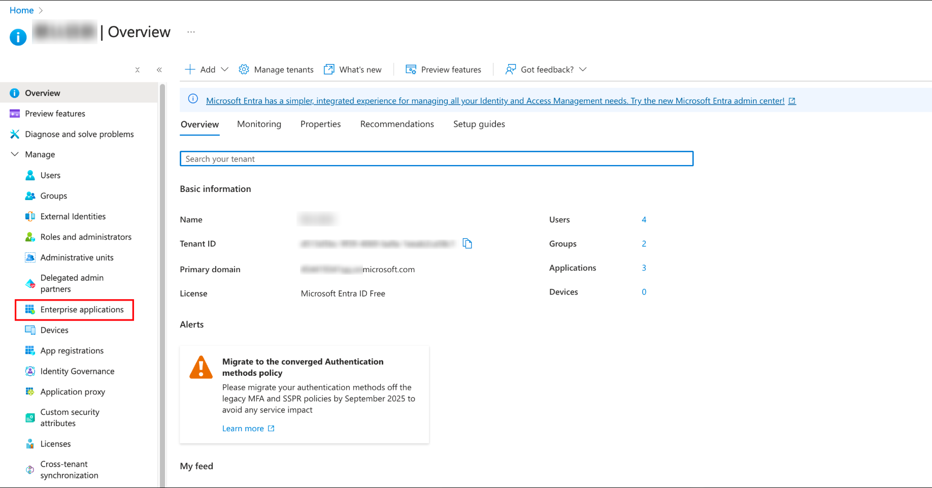Click the Cross-tenant synchronization icon
932x488 pixels.
tap(30, 470)
